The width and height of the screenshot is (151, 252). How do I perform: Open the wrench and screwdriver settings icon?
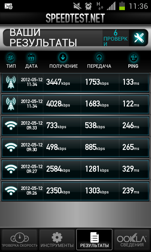pos(139,38)
